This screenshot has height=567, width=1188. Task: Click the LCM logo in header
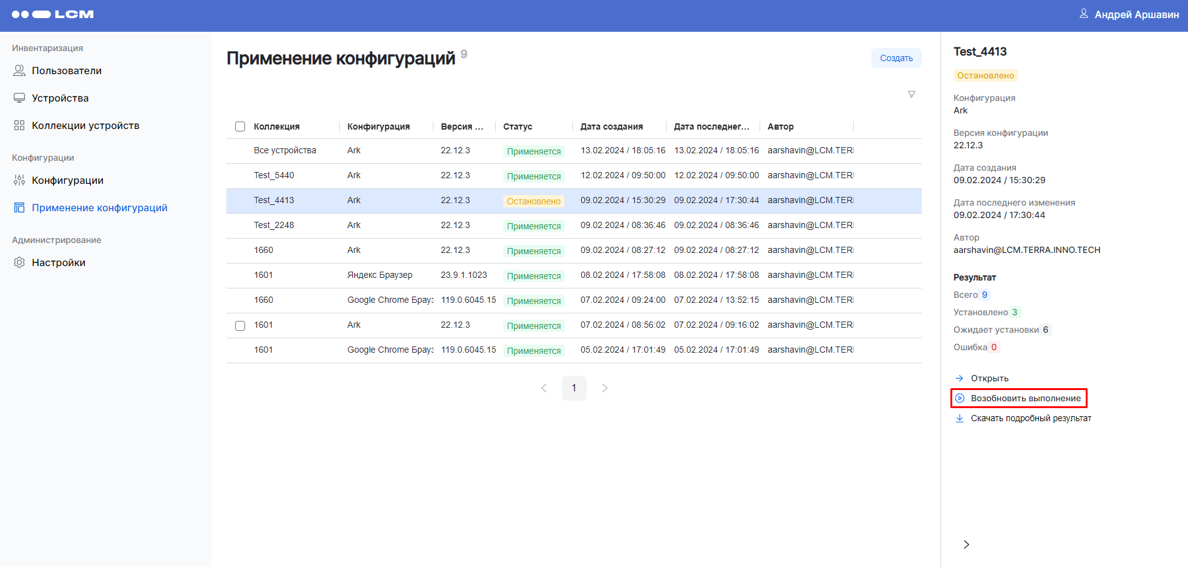tap(53, 14)
